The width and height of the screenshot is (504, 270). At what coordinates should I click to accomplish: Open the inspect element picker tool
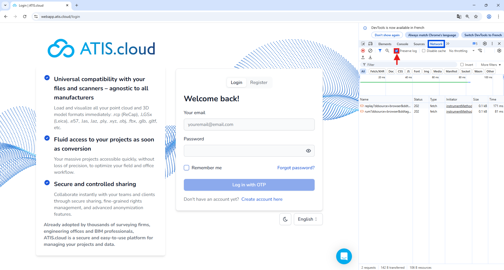tap(363, 44)
